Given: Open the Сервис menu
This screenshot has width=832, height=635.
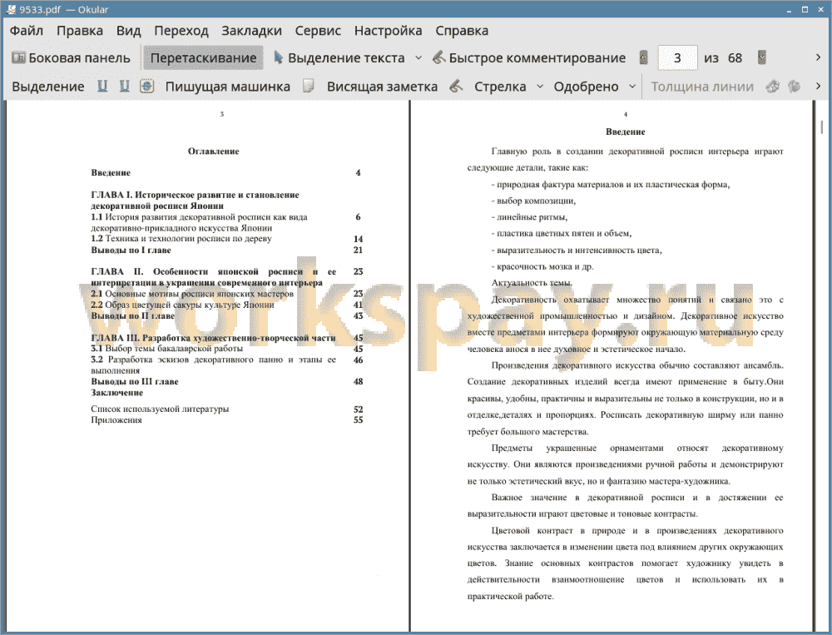Looking at the screenshot, I should [318, 31].
